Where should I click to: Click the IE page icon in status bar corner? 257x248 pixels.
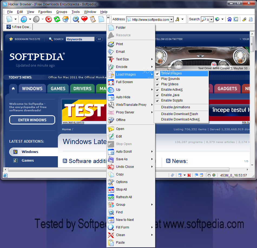(5, 175)
